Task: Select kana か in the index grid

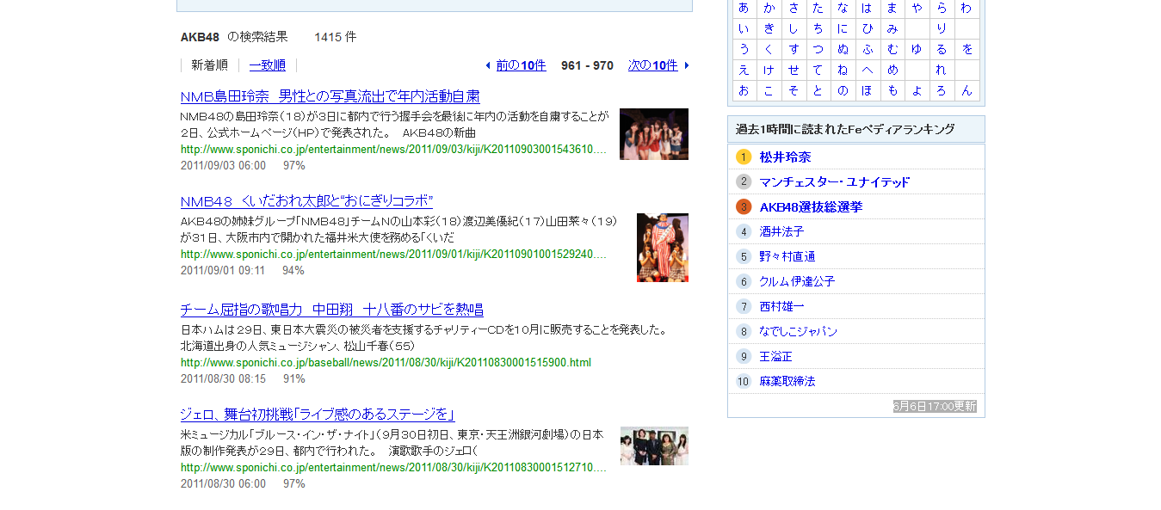Action: (769, 8)
